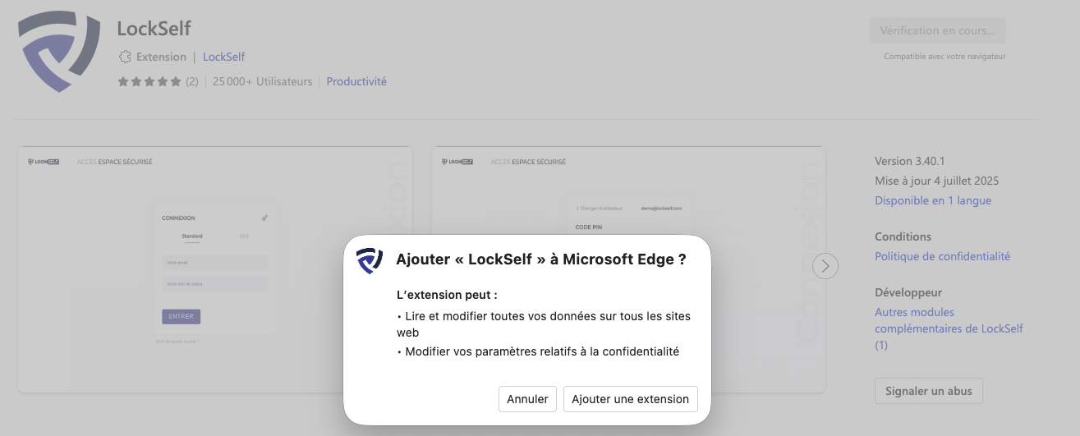
Task: Open Disponible en 1 langue link
Action: click(x=933, y=200)
